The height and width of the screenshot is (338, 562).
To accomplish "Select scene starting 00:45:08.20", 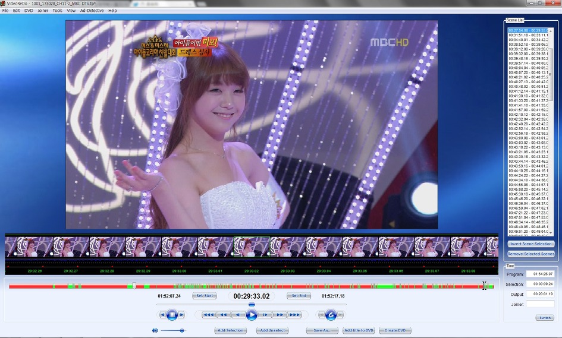I will click(528, 189).
